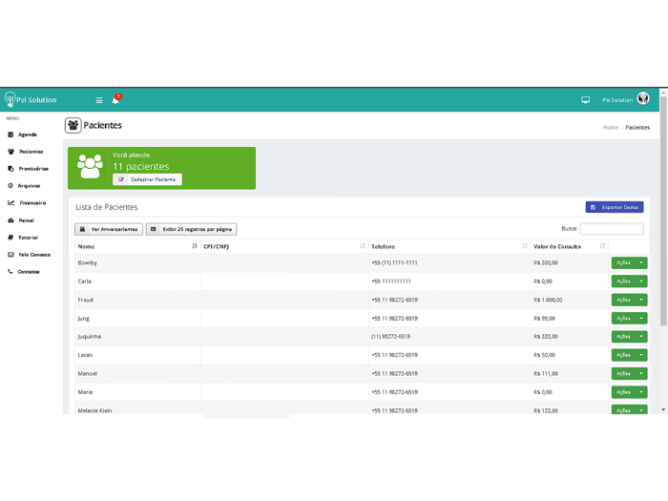Select patient name Melanie Klein
Screen dimensions: 668x501
coord(95,410)
